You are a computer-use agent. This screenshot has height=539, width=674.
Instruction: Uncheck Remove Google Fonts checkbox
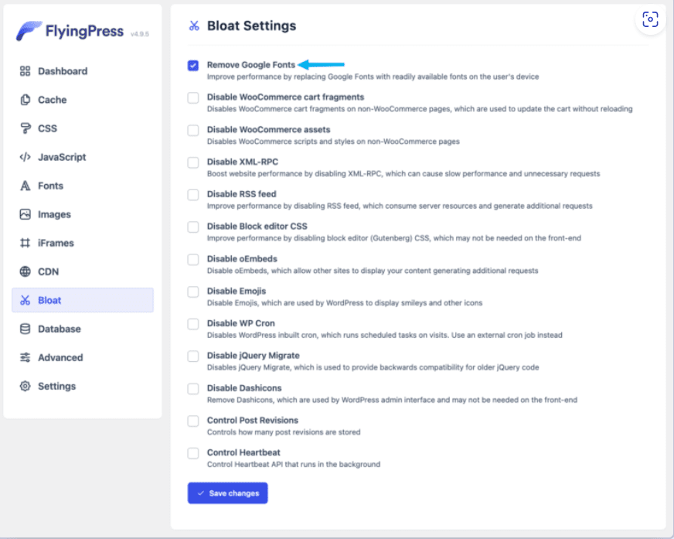[193, 66]
